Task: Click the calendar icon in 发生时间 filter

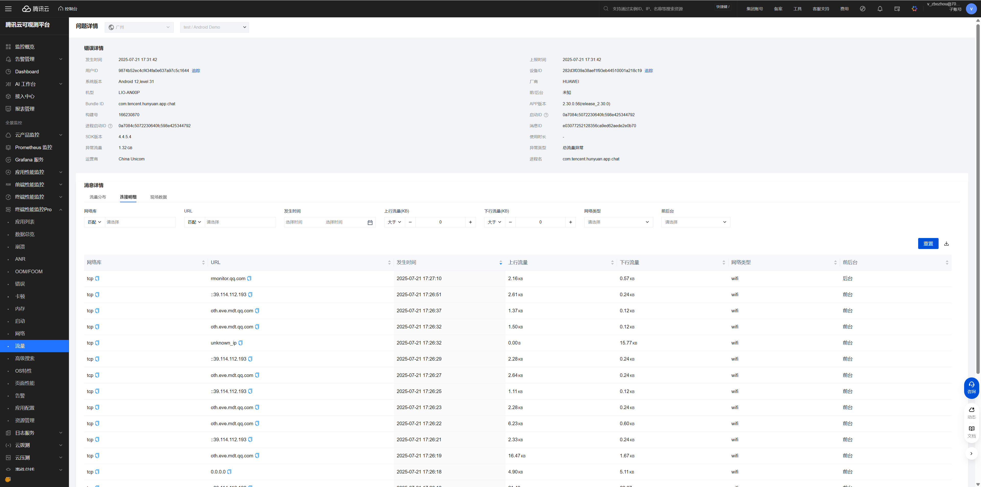Action: pyautogui.click(x=370, y=222)
